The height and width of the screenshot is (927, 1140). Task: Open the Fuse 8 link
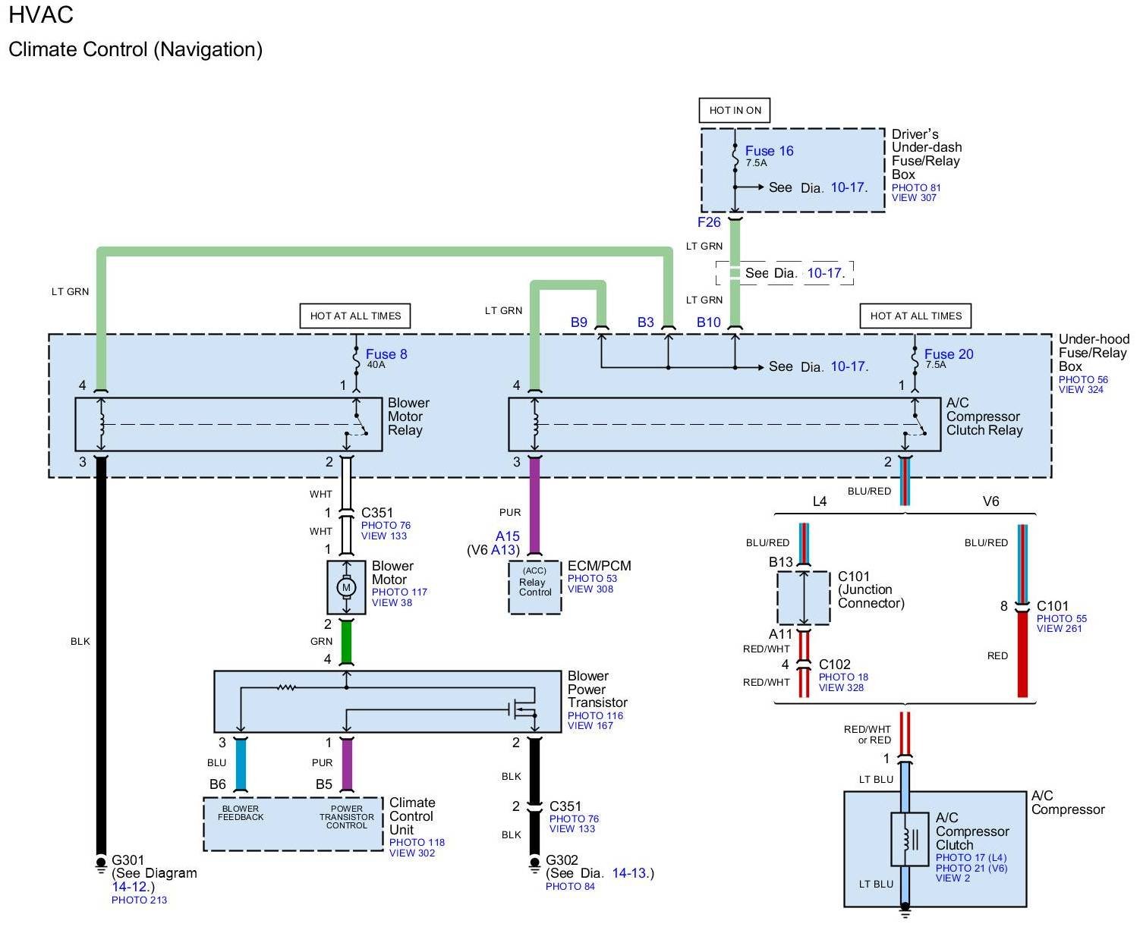click(x=386, y=354)
